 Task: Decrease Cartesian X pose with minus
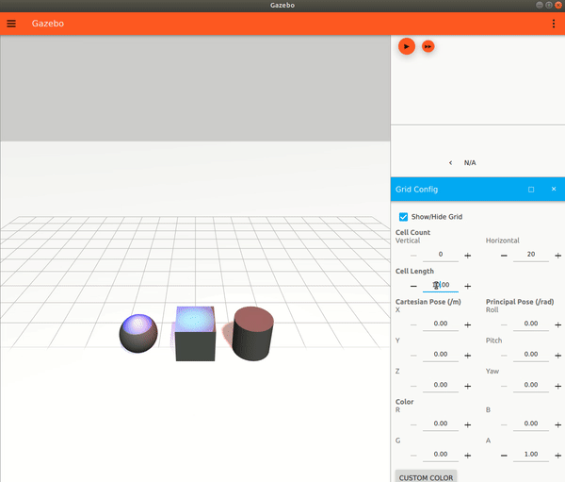tap(413, 324)
